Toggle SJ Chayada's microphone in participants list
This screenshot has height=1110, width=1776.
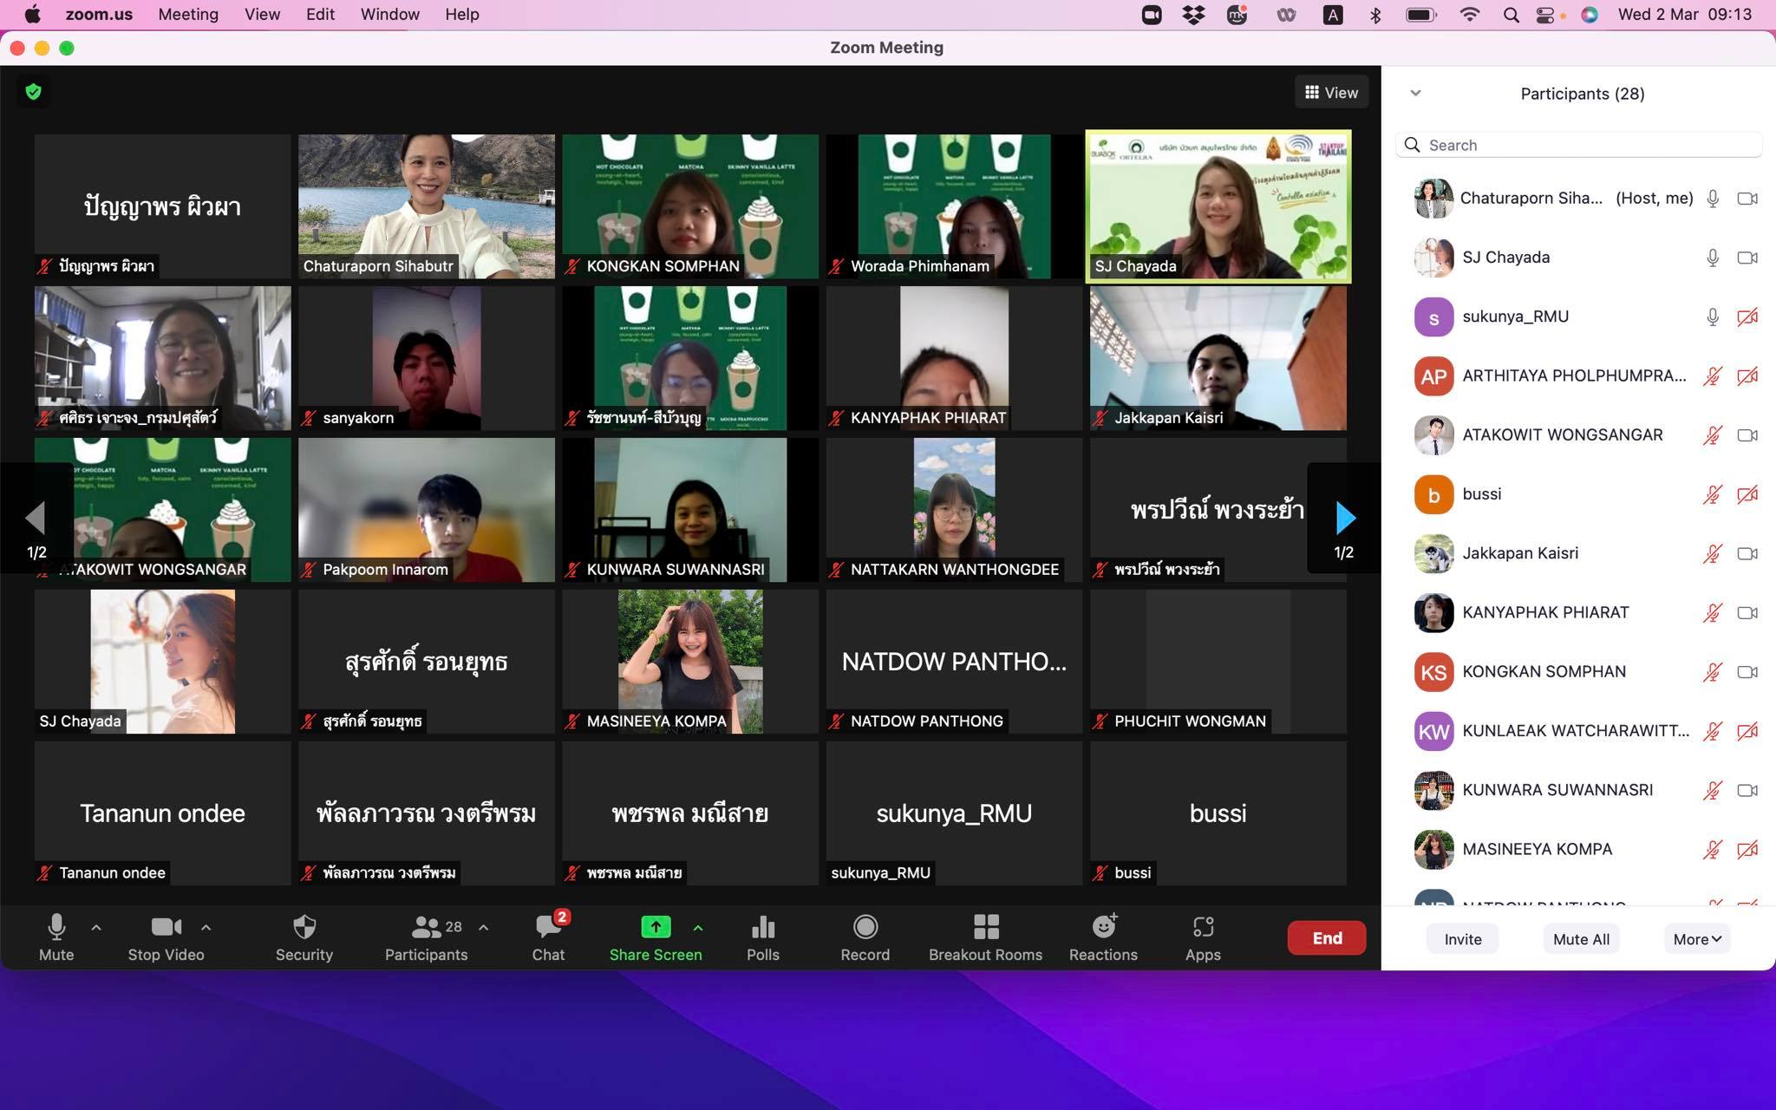[x=1712, y=258]
